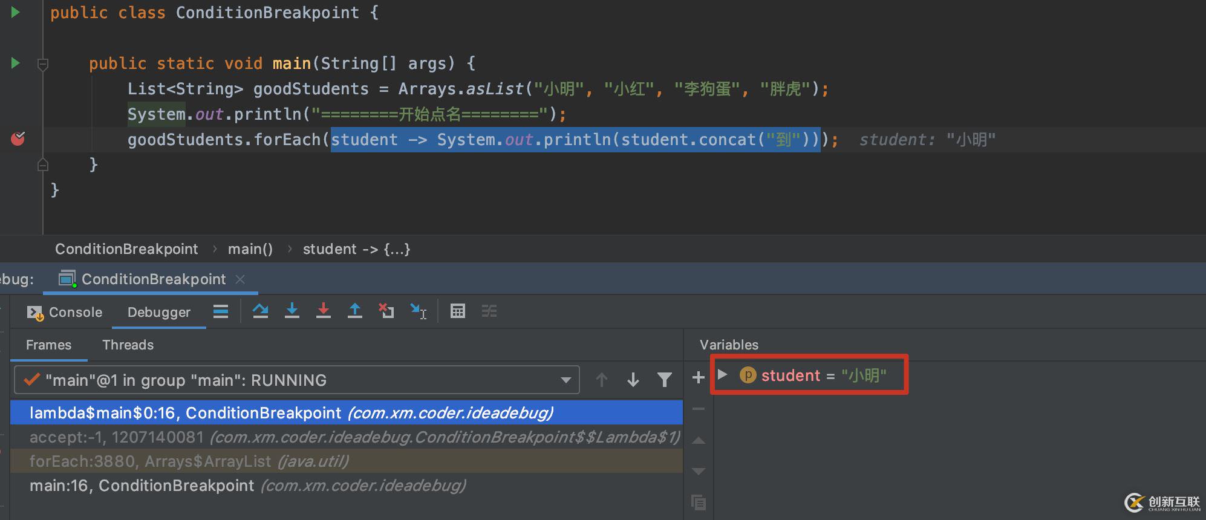Click the Run to Cursor button
The width and height of the screenshot is (1206, 520).
(x=418, y=311)
